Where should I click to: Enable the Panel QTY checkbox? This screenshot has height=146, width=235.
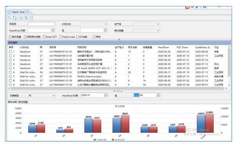[x=44, y=37]
